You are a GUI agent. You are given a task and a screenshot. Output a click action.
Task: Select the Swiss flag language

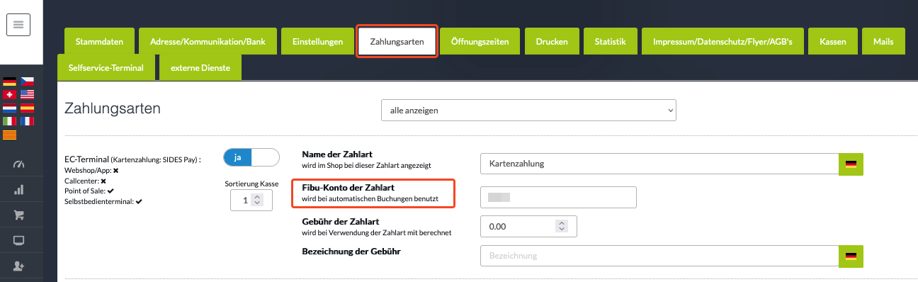click(9, 95)
